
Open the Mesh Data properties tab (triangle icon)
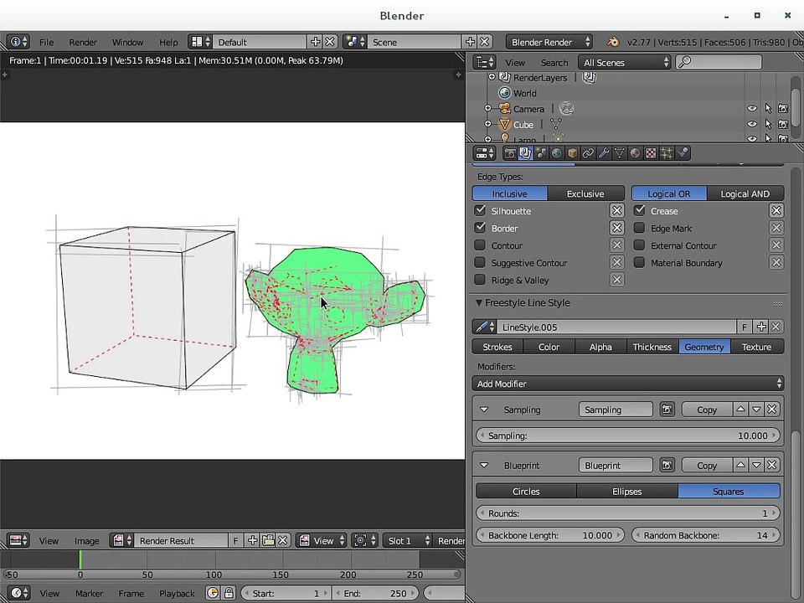(x=620, y=152)
